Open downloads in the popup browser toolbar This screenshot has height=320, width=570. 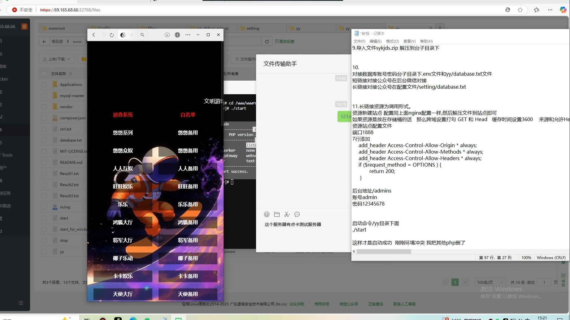pos(167,35)
